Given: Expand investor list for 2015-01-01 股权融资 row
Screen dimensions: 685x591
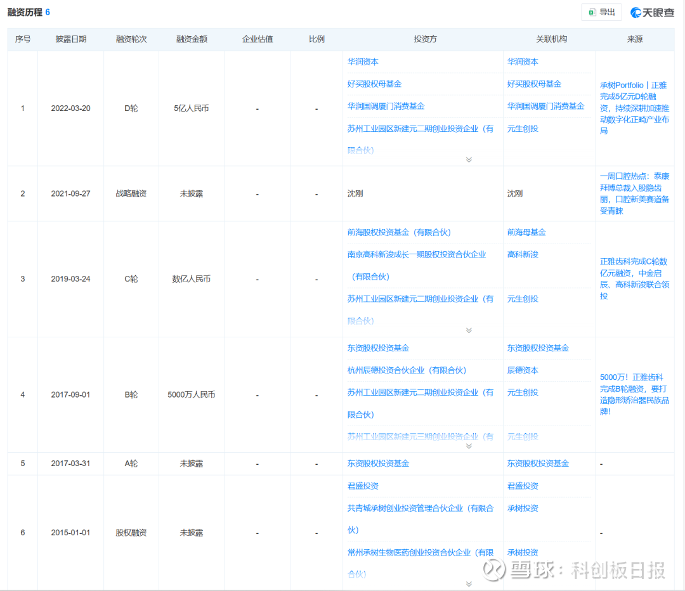Looking at the screenshot, I should 469,584.
